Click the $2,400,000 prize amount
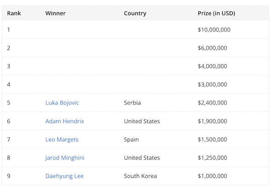The height and width of the screenshot is (194, 275). tap(212, 103)
